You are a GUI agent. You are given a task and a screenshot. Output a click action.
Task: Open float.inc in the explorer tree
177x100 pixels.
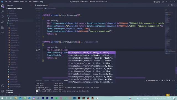click(13, 55)
